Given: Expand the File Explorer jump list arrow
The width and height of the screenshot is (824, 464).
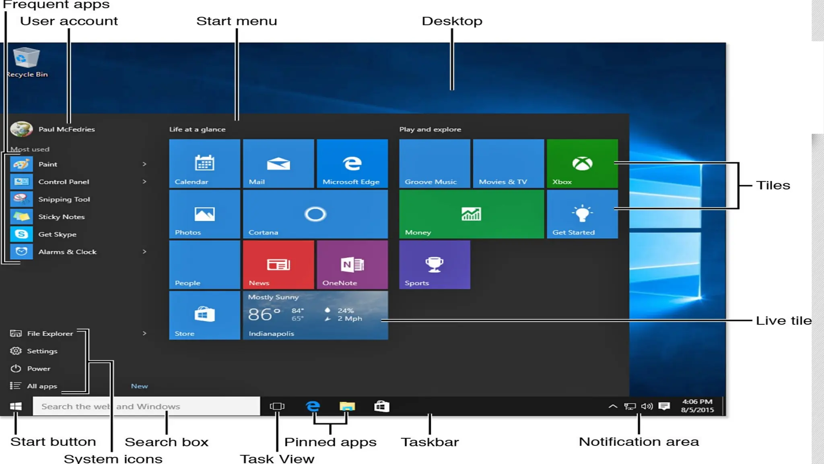Looking at the screenshot, I should pos(144,333).
